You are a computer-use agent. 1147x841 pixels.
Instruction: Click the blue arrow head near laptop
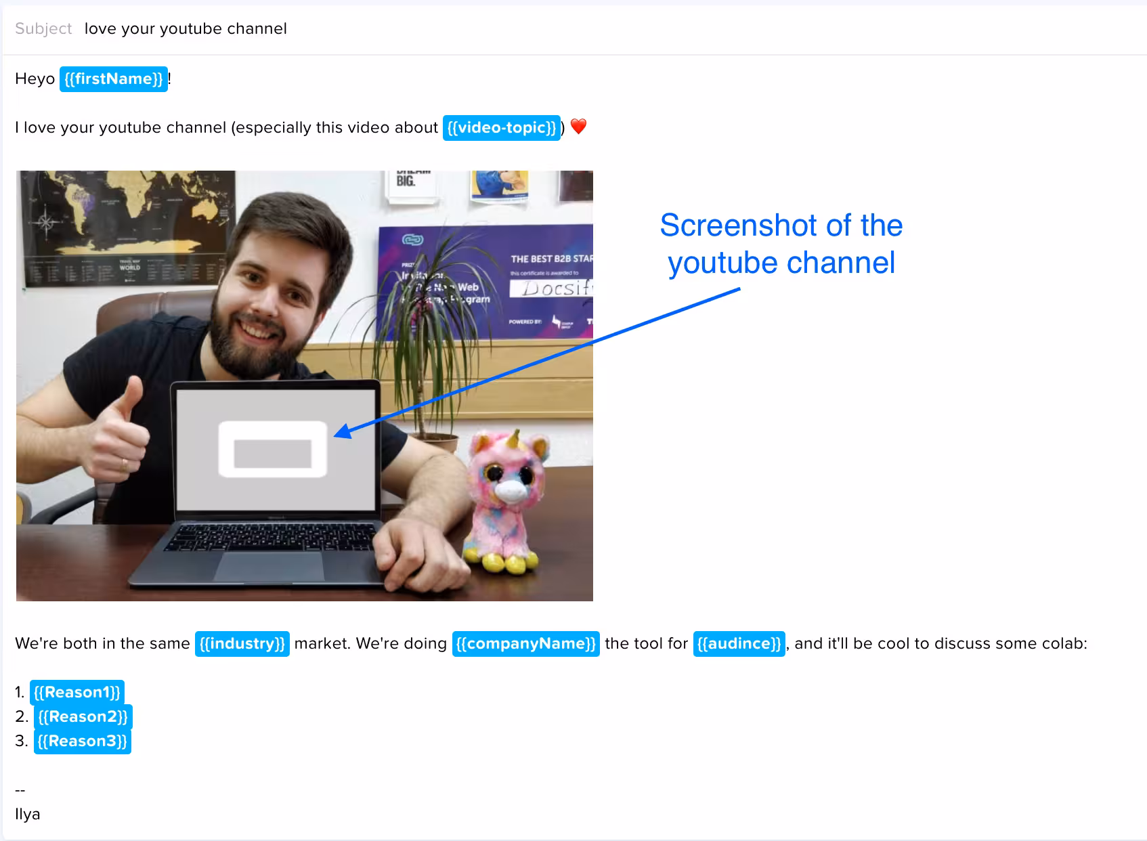tap(342, 431)
